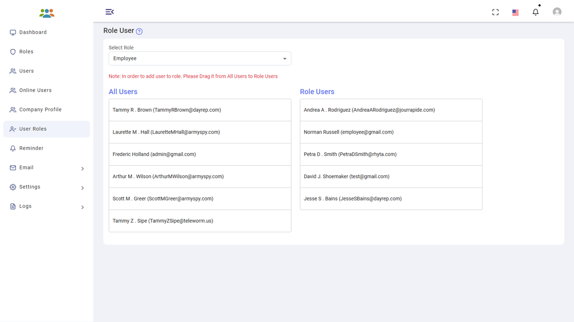Image resolution: width=574 pixels, height=322 pixels.
Task: Open language selector US flag
Action: (515, 13)
